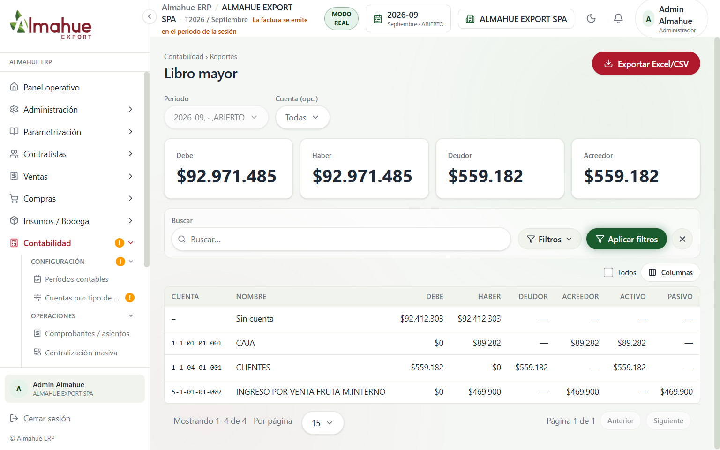This screenshot has height=450, width=720.
Task: Click the Insumos / Bodega box icon
Action: coord(14,221)
